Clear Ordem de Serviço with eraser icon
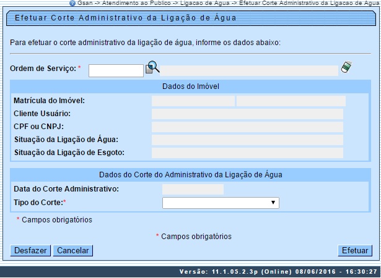381x278 pixels. click(x=346, y=67)
